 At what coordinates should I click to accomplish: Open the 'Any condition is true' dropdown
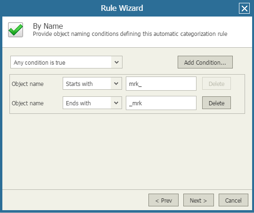[66, 62]
